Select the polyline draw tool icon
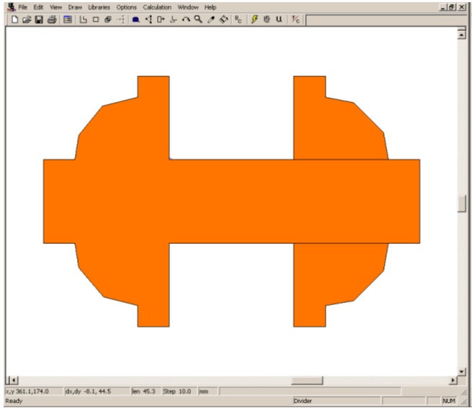Image resolution: width=474 pixels, height=411 pixels. [83, 20]
